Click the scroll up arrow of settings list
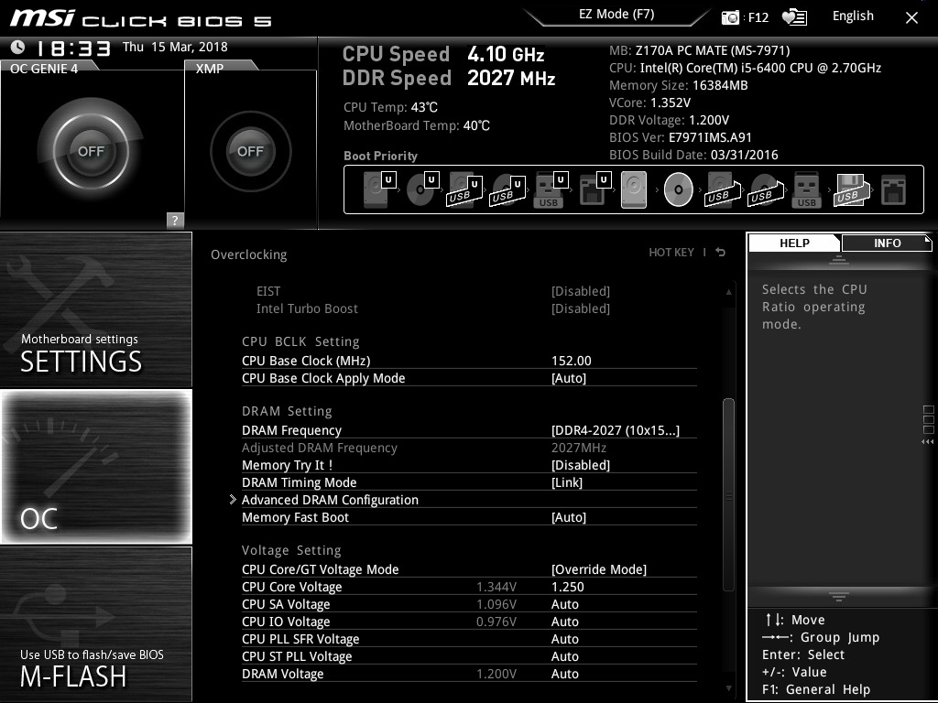The height and width of the screenshot is (703, 938). tap(728, 292)
